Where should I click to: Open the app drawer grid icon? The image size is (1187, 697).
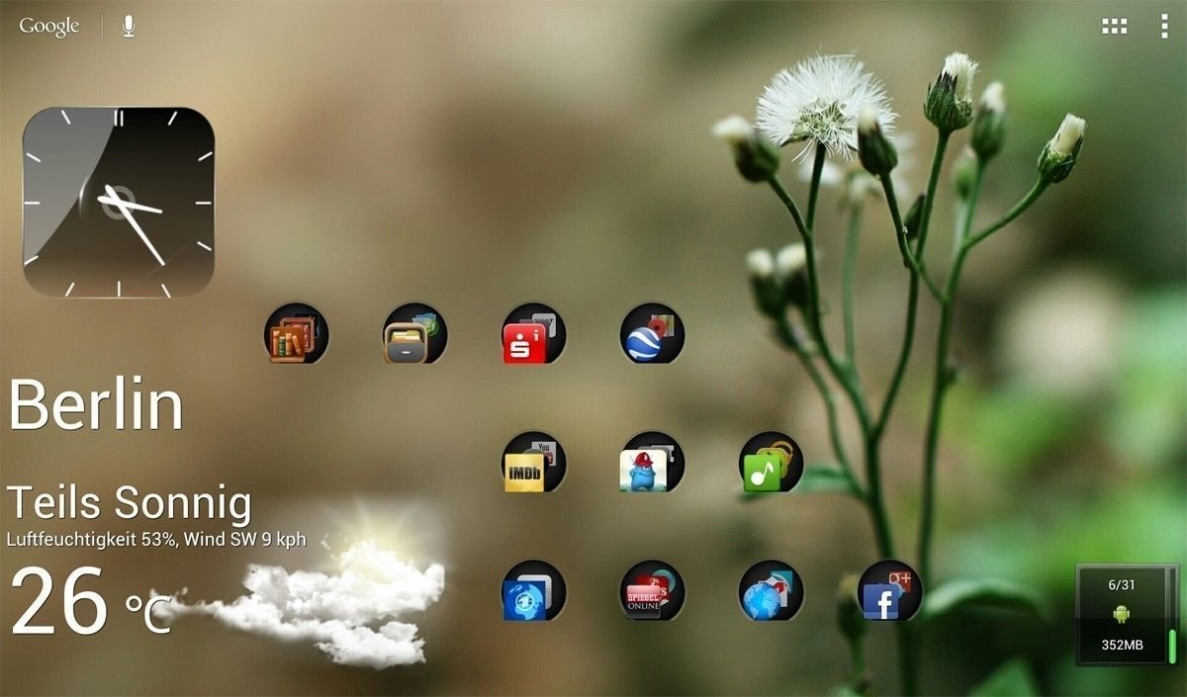pyautogui.click(x=1115, y=27)
